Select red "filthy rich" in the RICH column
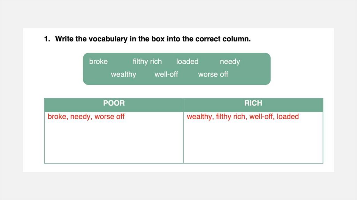357x200 pixels. click(230, 117)
